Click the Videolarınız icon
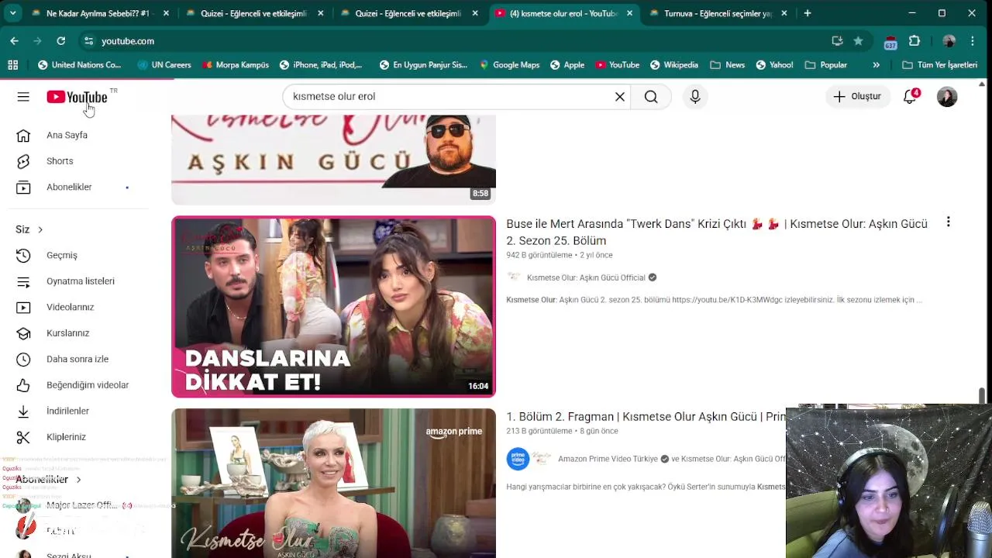This screenshot has height=558, width=992. click(x=23, y=308)
